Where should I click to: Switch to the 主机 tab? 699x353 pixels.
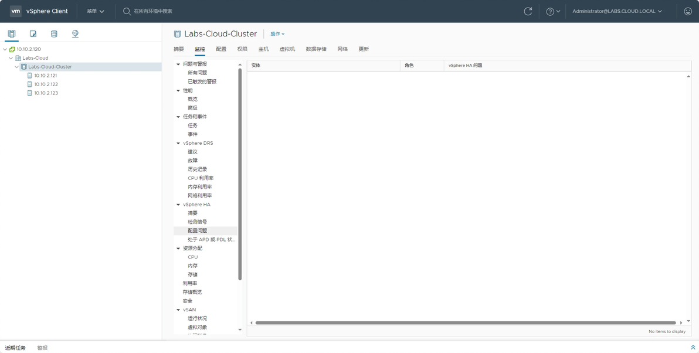pyautogui.click(x=263, y=49)
